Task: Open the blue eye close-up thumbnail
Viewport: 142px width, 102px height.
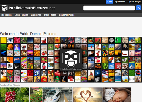Action: (10, 40)
